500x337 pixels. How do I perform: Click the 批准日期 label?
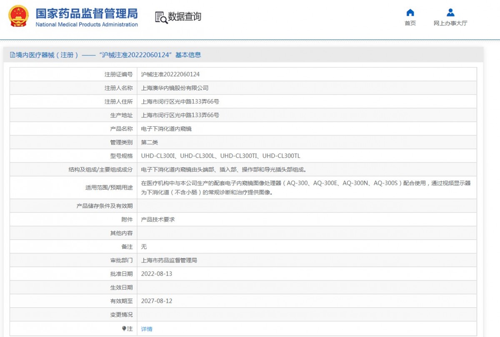(121, 274)
